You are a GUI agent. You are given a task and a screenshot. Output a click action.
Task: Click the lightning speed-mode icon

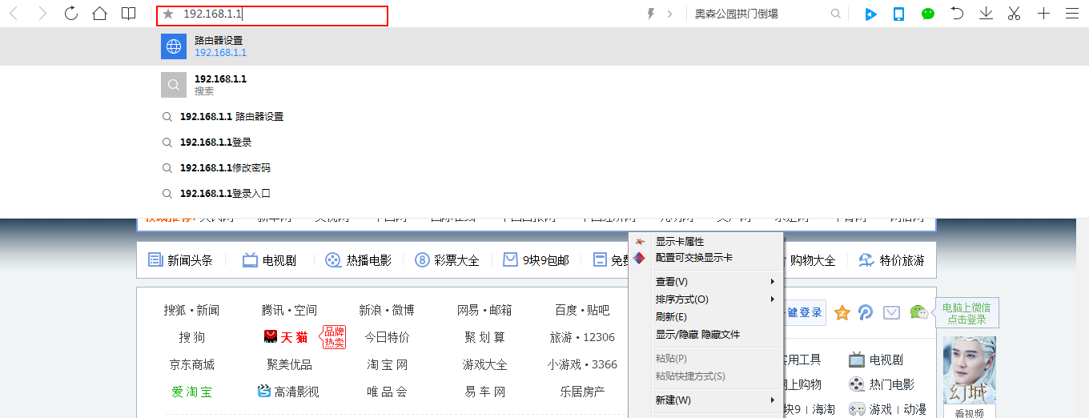point(651,14)
